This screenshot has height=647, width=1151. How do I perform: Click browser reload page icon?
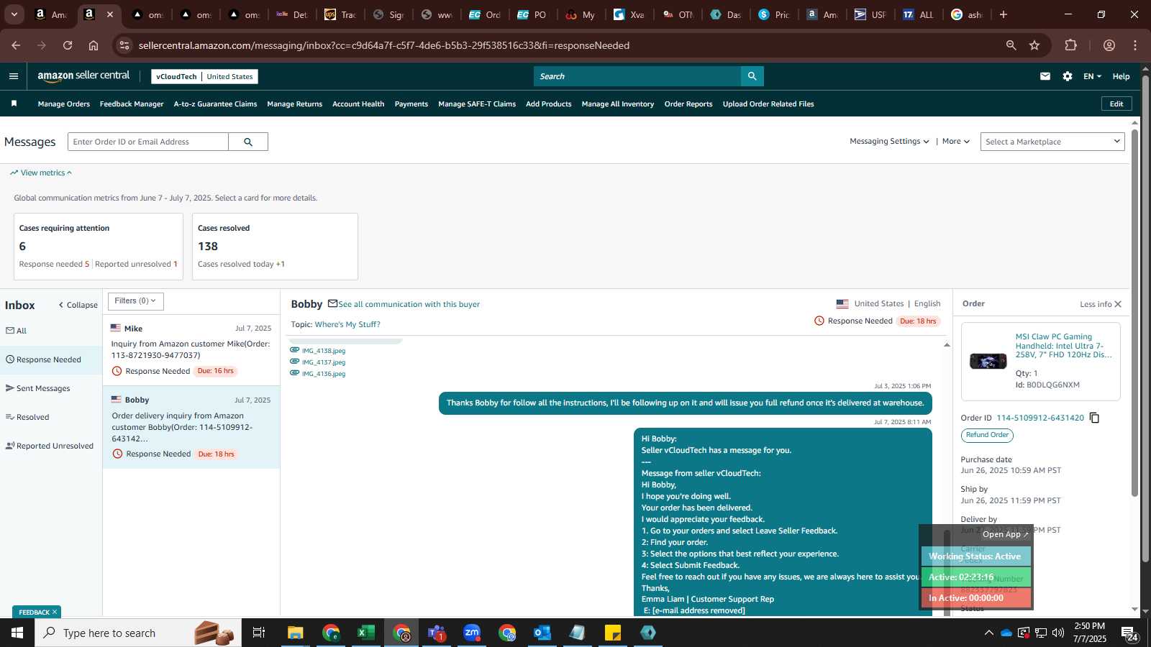coord(68,45)
